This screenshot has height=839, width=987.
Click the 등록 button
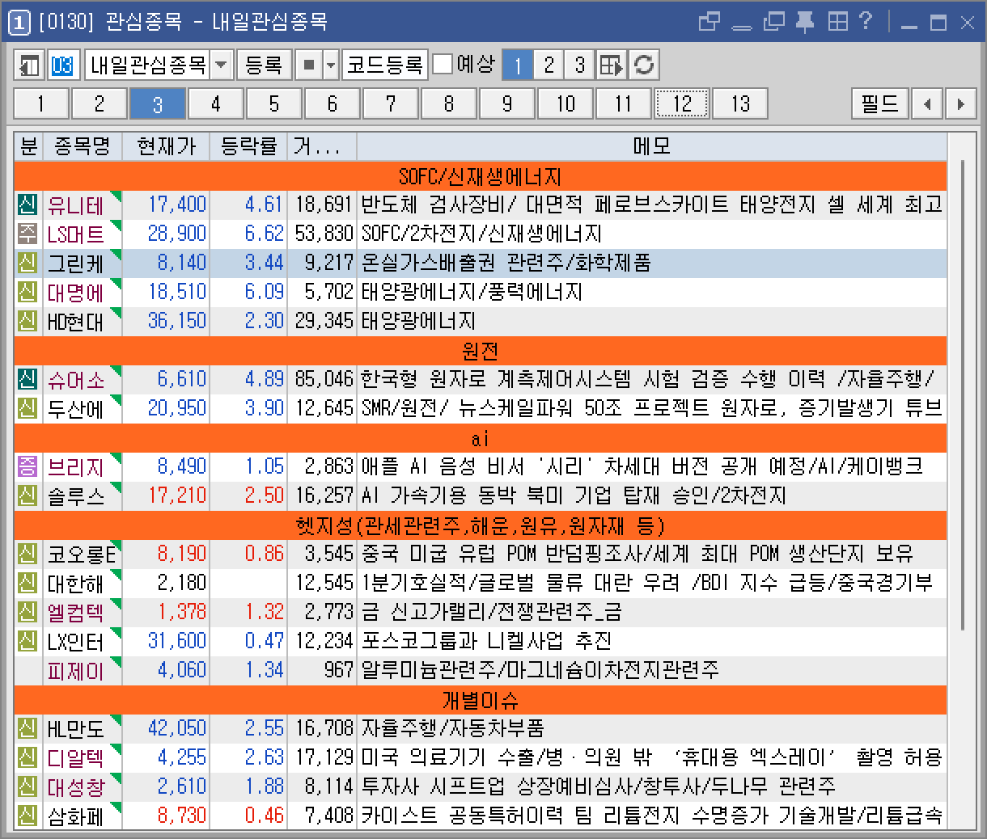(264, 65)
